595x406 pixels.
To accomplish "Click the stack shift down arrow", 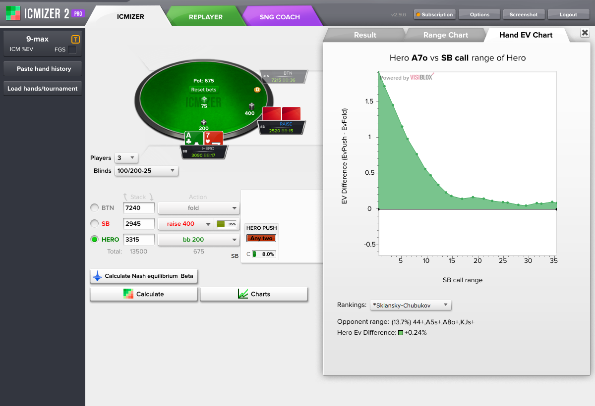I will coord(152,197).
